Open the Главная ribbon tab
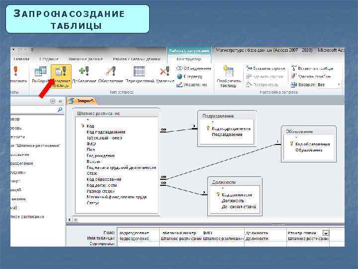 pyautogui.click(x=21, y=59)
